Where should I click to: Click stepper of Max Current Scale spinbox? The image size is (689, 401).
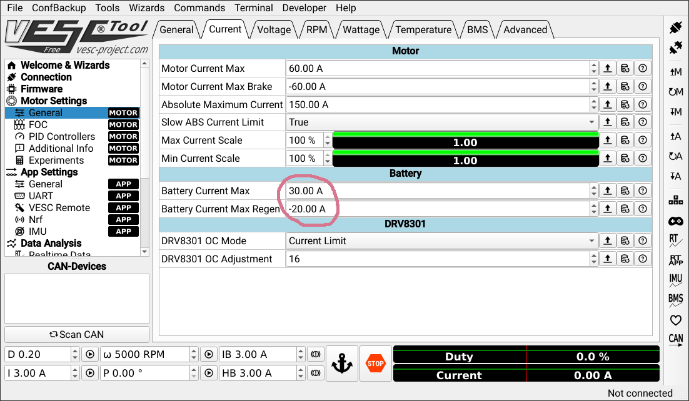[328, 140]
